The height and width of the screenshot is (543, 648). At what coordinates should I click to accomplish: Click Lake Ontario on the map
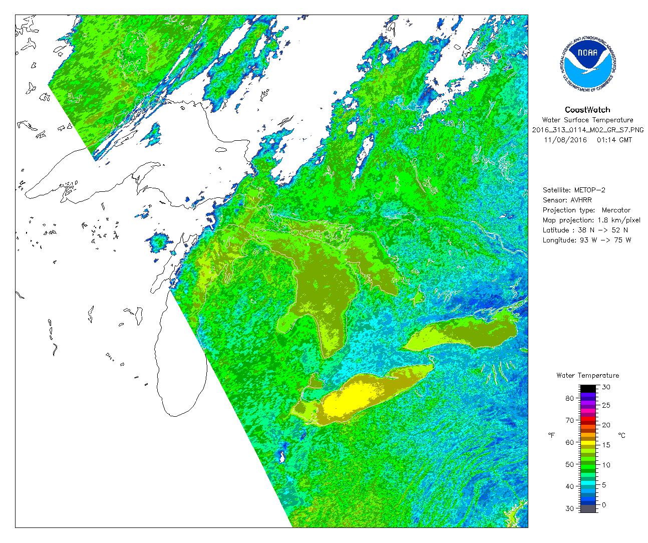(463, 333)
